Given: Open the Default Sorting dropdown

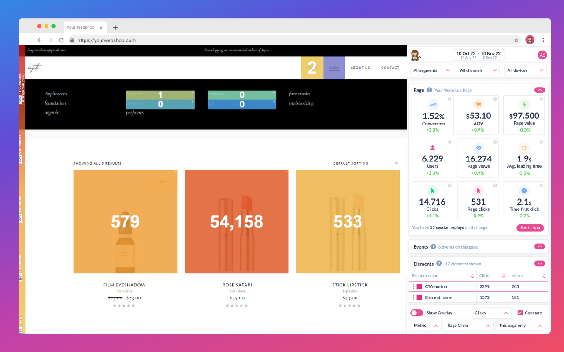Looking at the screenshot, I should 366,163.
